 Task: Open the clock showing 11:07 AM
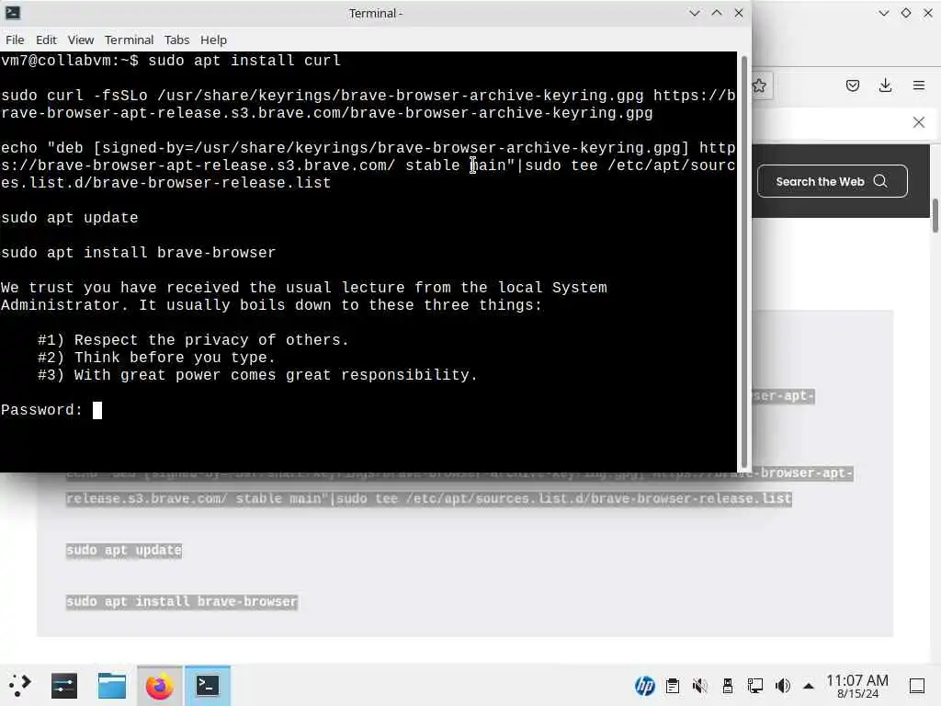point(857,686)
